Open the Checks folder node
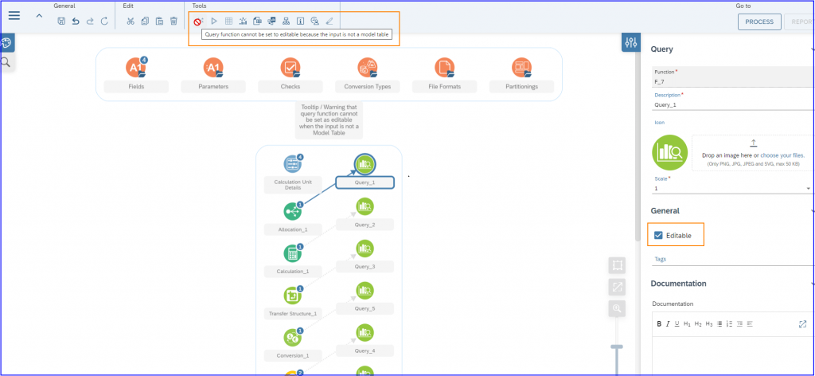Screen dimensions: 815x376 pos(291,68)
